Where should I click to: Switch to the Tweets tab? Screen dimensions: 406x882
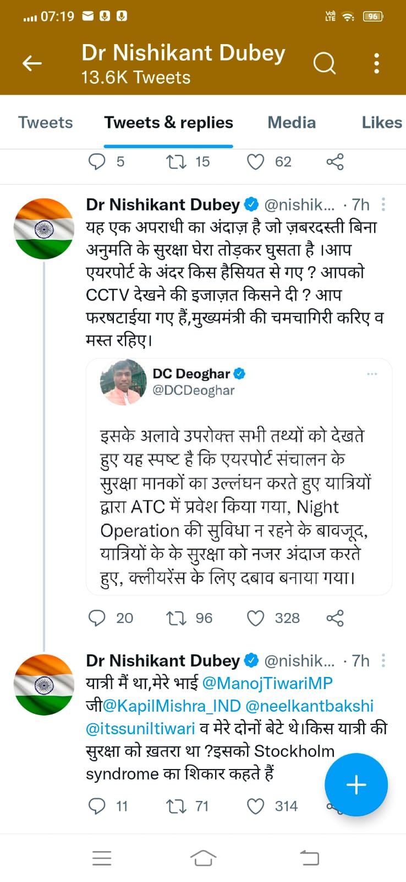click(x=45, y=122)
